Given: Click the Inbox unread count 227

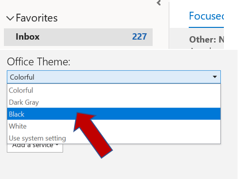Looking at the screenshot, I should click(139, 37).
